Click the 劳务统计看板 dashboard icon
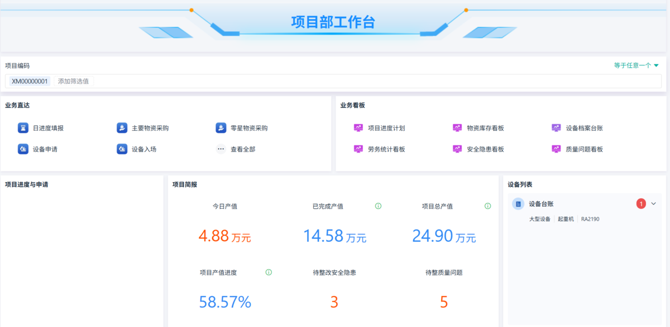Screen dimensions: 670x327 [x=358, y=149]
